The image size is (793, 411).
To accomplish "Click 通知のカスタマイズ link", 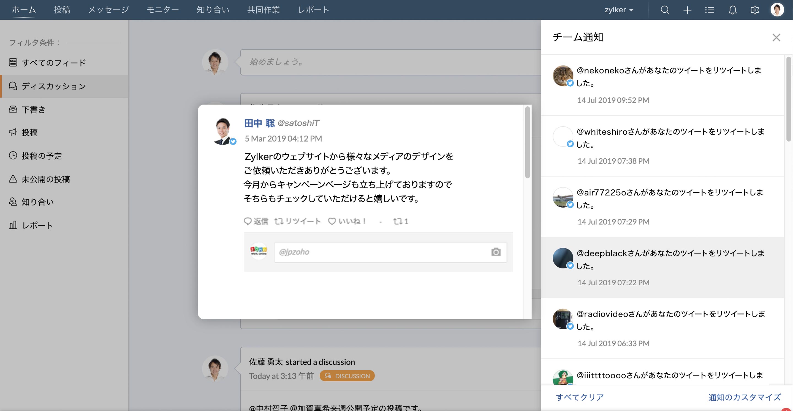I will pyautogui.click(x=744, y=397).
